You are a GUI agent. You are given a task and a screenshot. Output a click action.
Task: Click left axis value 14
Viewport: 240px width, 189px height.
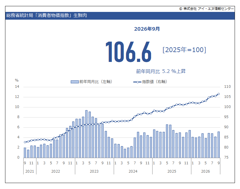click(x=17, y=87)
